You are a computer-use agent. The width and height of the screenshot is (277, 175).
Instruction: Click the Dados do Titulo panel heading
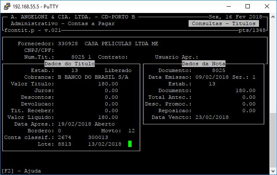pos(70,64)
